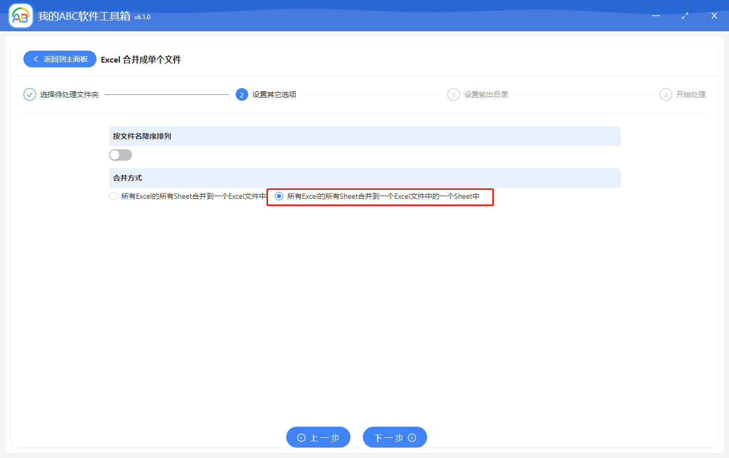Click the step 4 numbered circle indicator
Screen dimensions: 729x458
[666, 94]
